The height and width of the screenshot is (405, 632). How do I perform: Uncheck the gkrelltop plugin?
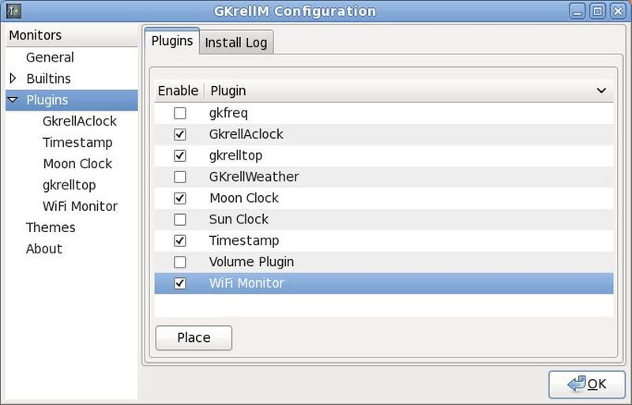point(179,156)
